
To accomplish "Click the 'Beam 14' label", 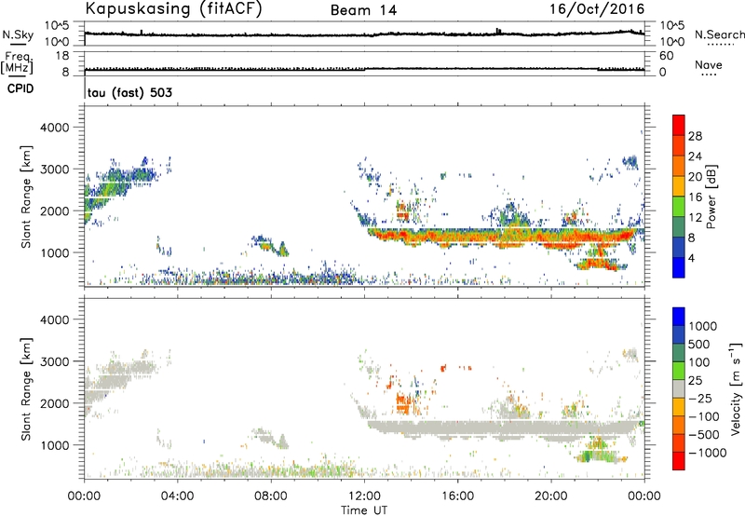I will (363, 10).
